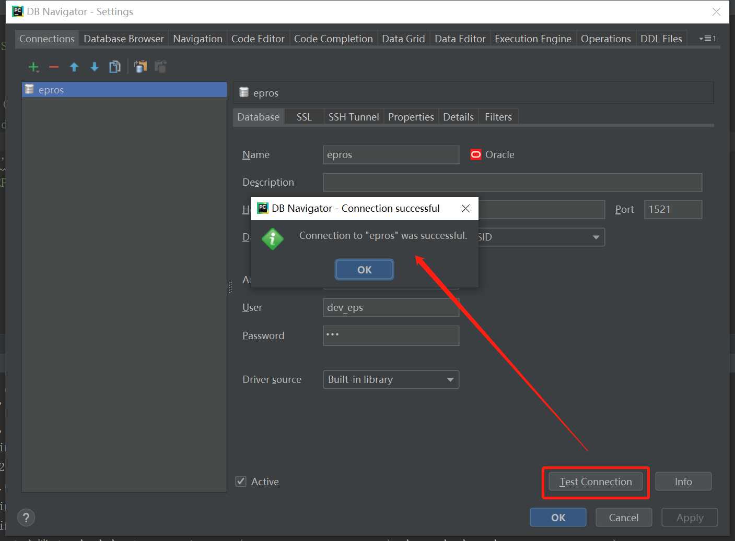Click the Oracle database type icon
The image size is (735, 541).
tap(475, 154)
